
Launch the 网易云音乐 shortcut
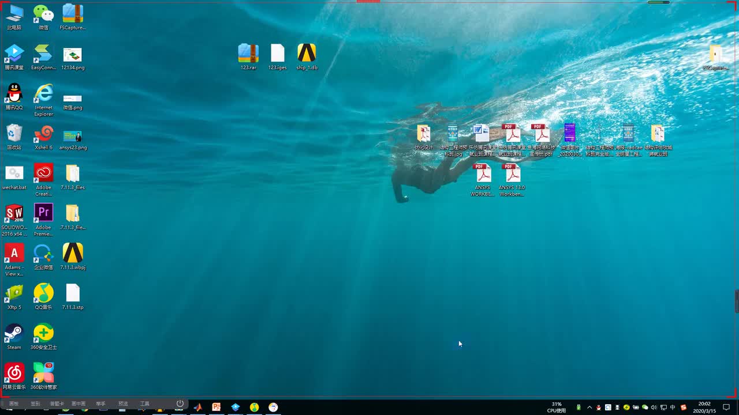(14, 376)
